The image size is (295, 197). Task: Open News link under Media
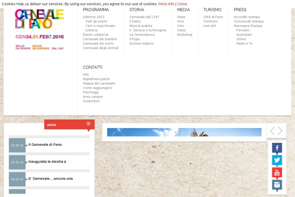pos(181,17)
